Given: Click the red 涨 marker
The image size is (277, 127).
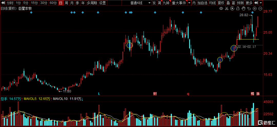Looking at the screenshot, I should tap(258, 94).
